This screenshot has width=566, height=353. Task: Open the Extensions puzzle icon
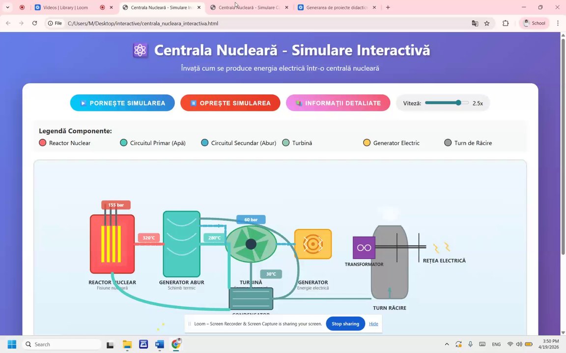[x=506, y=23]
